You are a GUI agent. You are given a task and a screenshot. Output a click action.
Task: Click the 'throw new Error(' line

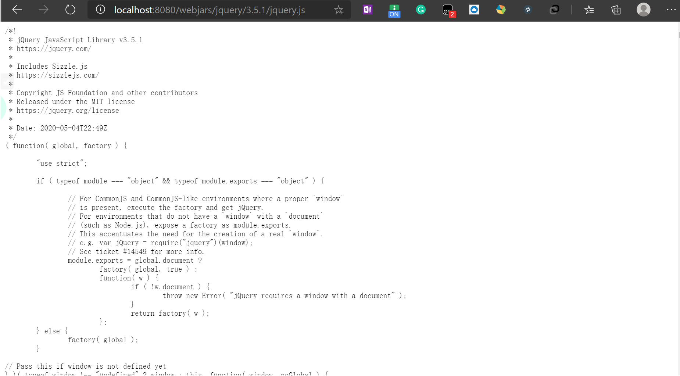[x=284, y=296]
